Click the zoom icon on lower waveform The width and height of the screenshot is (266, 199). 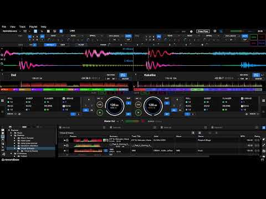pos(2,64)
